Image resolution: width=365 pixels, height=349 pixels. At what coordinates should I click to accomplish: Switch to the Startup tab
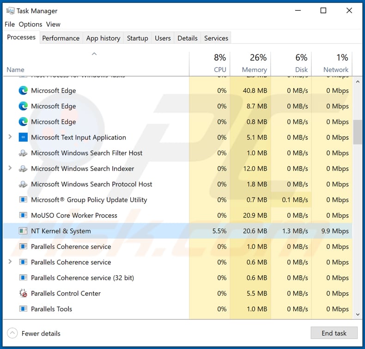(x=137, y=38)
